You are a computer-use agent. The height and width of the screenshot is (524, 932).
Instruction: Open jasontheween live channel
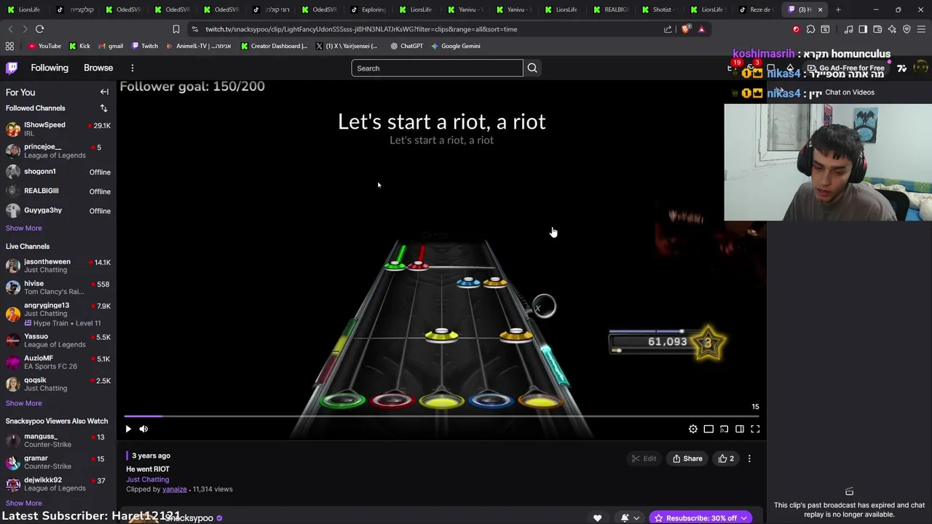(58, 266)
